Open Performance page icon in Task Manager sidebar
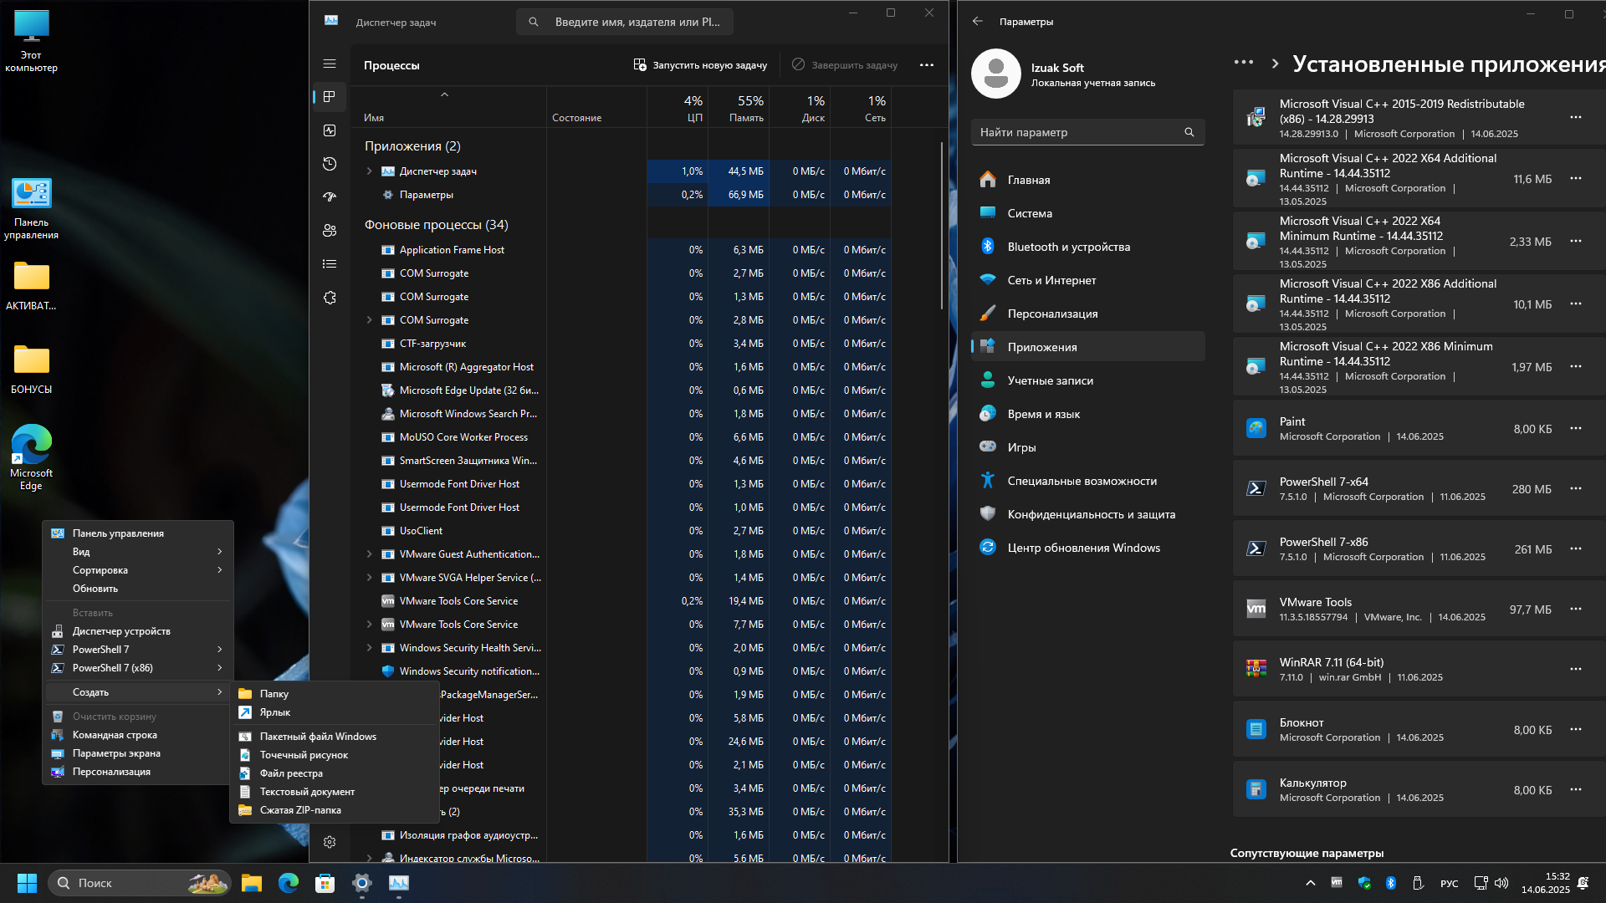Screen dimensions: 1606x903 point(330,130)
